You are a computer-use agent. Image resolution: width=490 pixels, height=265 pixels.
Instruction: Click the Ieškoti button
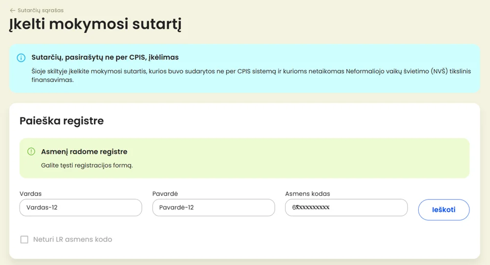click(x=444, y=210)
